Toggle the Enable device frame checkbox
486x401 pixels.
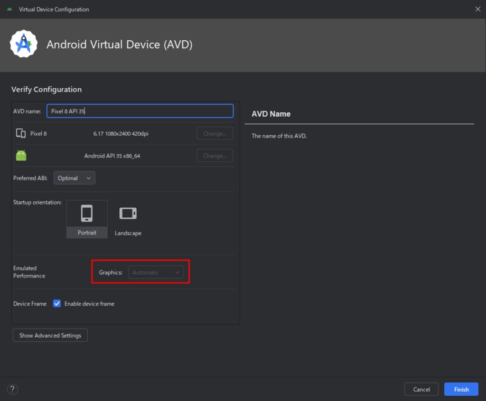(57, 304)
